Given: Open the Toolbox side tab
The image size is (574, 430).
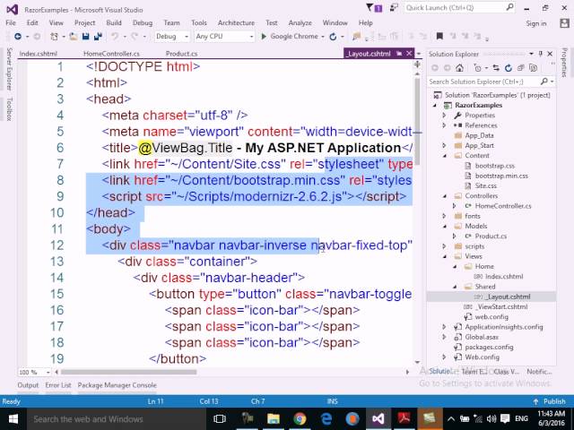Looking at the screenshot, I should [10, 108].
